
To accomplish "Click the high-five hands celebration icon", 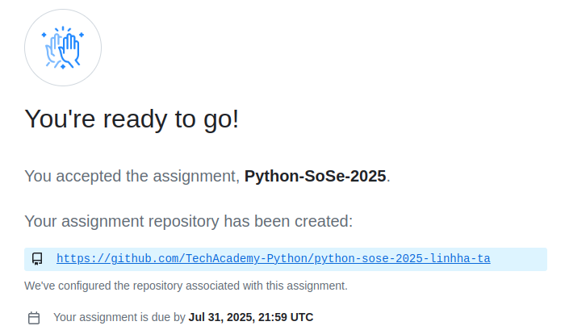I will [63, 48].
